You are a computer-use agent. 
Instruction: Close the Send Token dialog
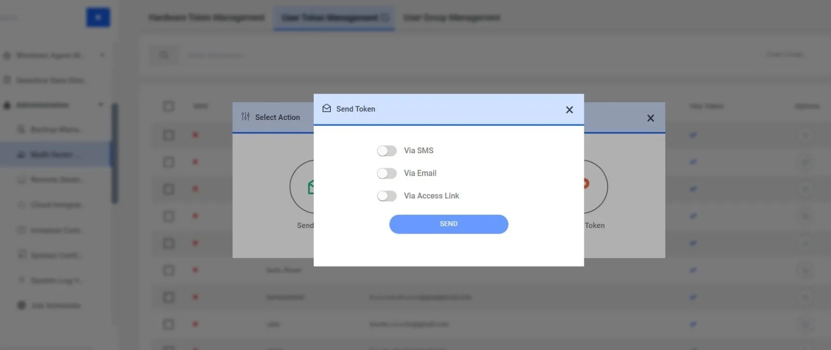[x=569, y=110]
